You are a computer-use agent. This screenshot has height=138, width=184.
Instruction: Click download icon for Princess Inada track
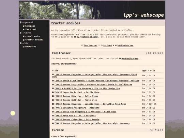(x=53, y=85)
